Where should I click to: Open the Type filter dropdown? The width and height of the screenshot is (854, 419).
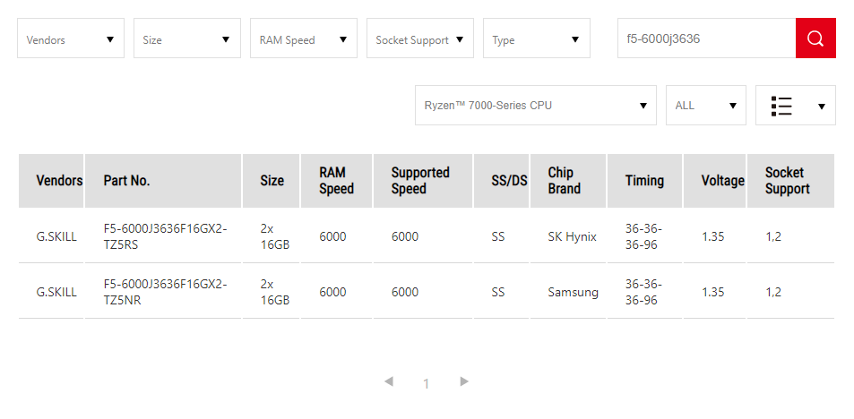click(x=537, y=39)
